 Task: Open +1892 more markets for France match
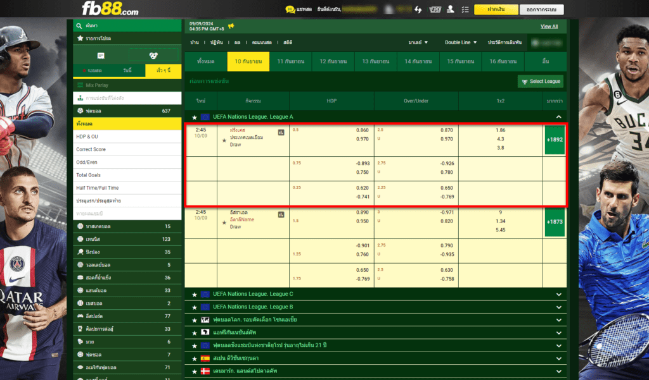click(555, 140)
